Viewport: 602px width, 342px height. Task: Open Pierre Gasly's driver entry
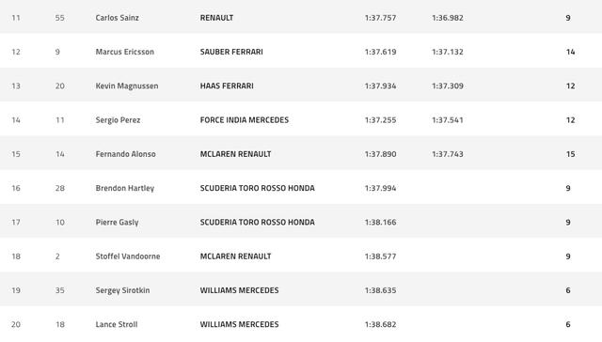117,223
